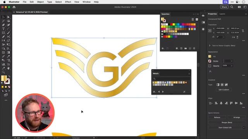Select the Pen tool
248x139 pixels.
pyautogui.click(x=3, y=25)
